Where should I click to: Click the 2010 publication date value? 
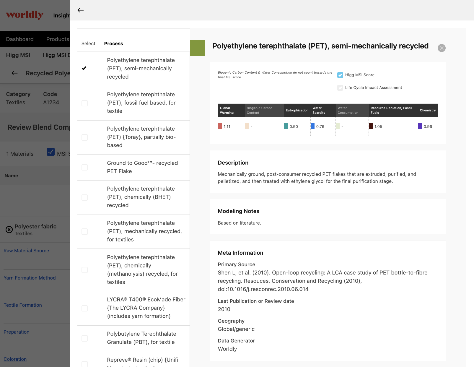point(224,309)
